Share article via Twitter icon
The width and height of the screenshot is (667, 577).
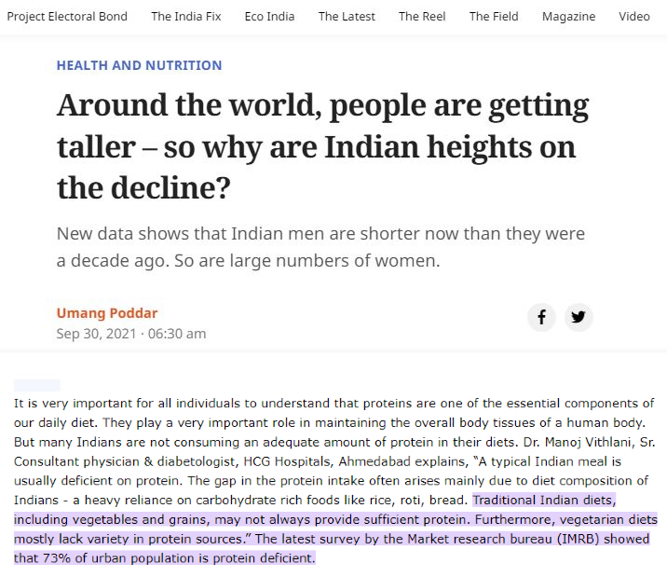(579, 317)
